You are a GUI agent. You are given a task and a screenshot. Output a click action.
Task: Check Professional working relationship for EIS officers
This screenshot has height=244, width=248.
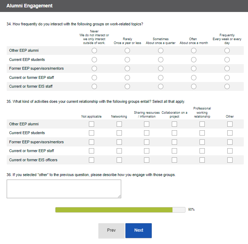coord(202,160)
